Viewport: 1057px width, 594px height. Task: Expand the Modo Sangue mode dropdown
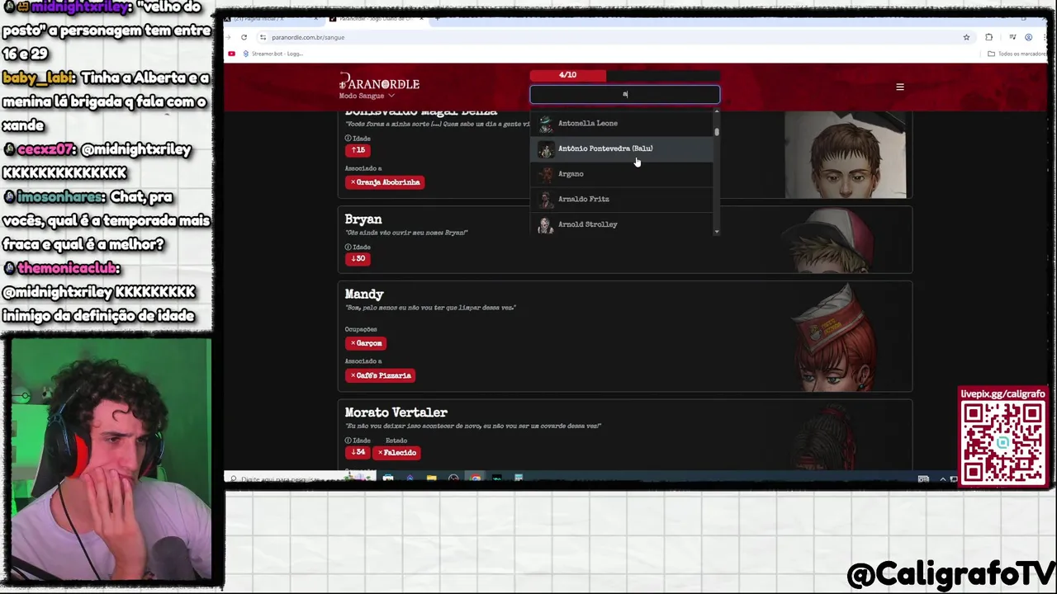click(367, 96)
